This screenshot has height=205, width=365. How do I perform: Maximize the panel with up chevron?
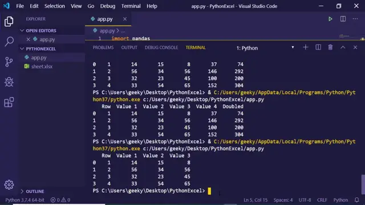343,47
